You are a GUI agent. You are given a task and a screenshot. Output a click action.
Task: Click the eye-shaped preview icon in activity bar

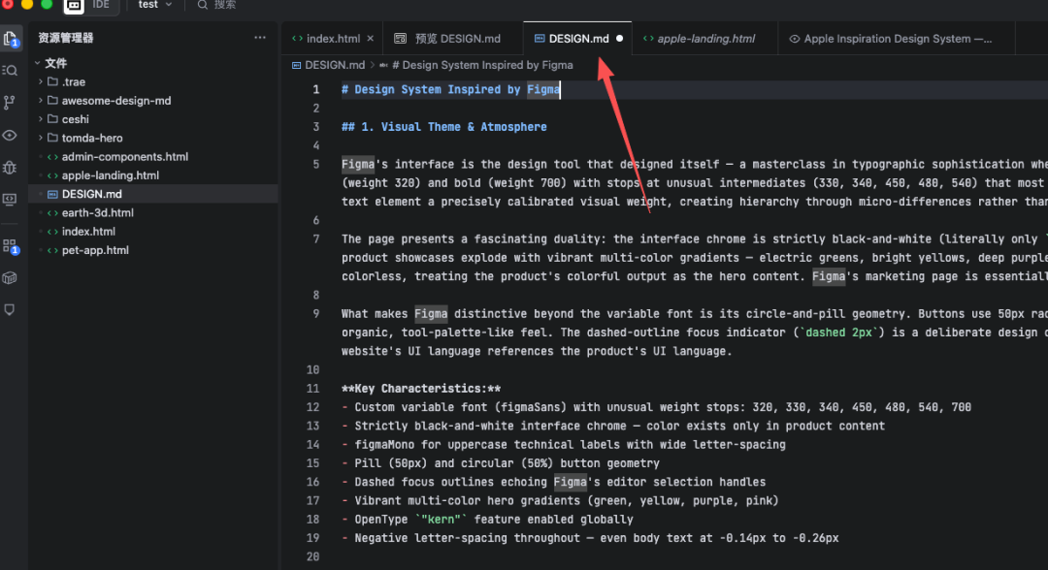(x=11, y=135)
